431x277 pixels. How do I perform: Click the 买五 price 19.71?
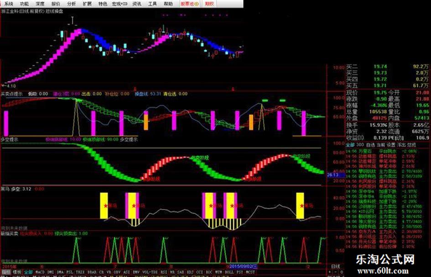click(x=380, y=86)
